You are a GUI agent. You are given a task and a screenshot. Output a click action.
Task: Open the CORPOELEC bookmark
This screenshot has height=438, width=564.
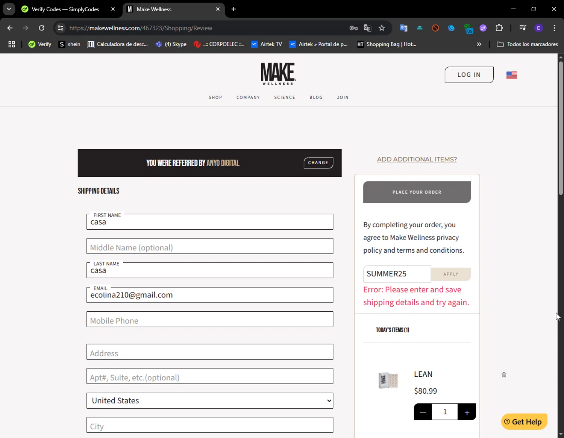click(219, 44)
